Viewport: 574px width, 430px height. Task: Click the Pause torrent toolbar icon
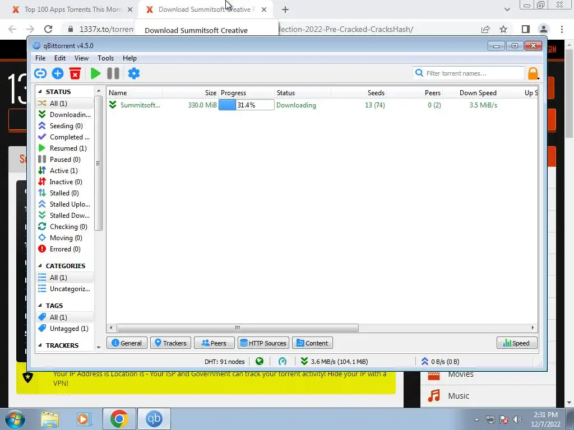click(x=113, y=73)
